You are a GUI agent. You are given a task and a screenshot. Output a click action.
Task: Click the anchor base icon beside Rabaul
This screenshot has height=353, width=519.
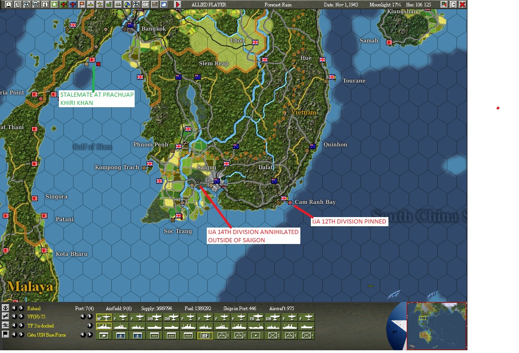click(x=5, y=308)
